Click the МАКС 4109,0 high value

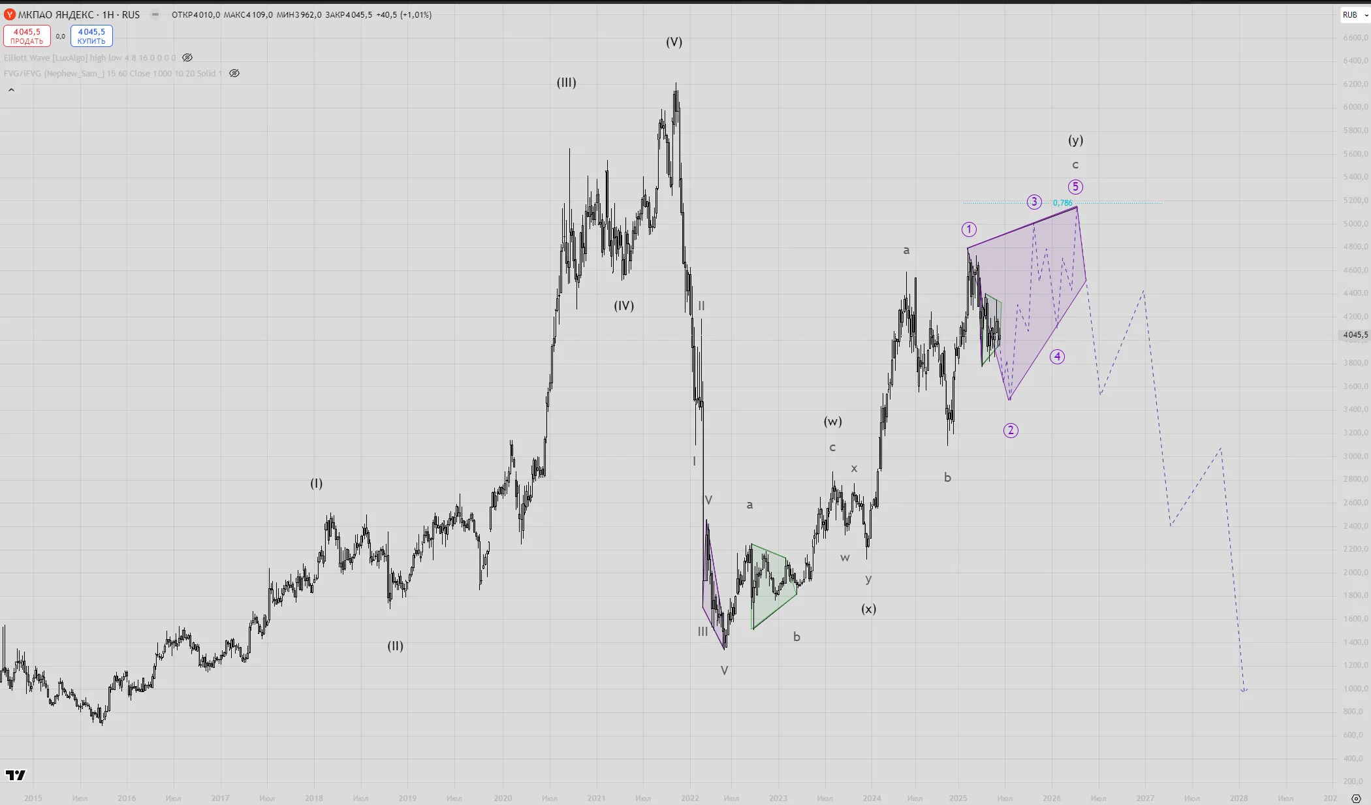(x=248, y=14)
